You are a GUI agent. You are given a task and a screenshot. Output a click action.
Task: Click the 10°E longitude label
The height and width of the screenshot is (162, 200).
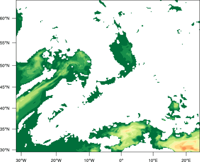click(153, 160)
